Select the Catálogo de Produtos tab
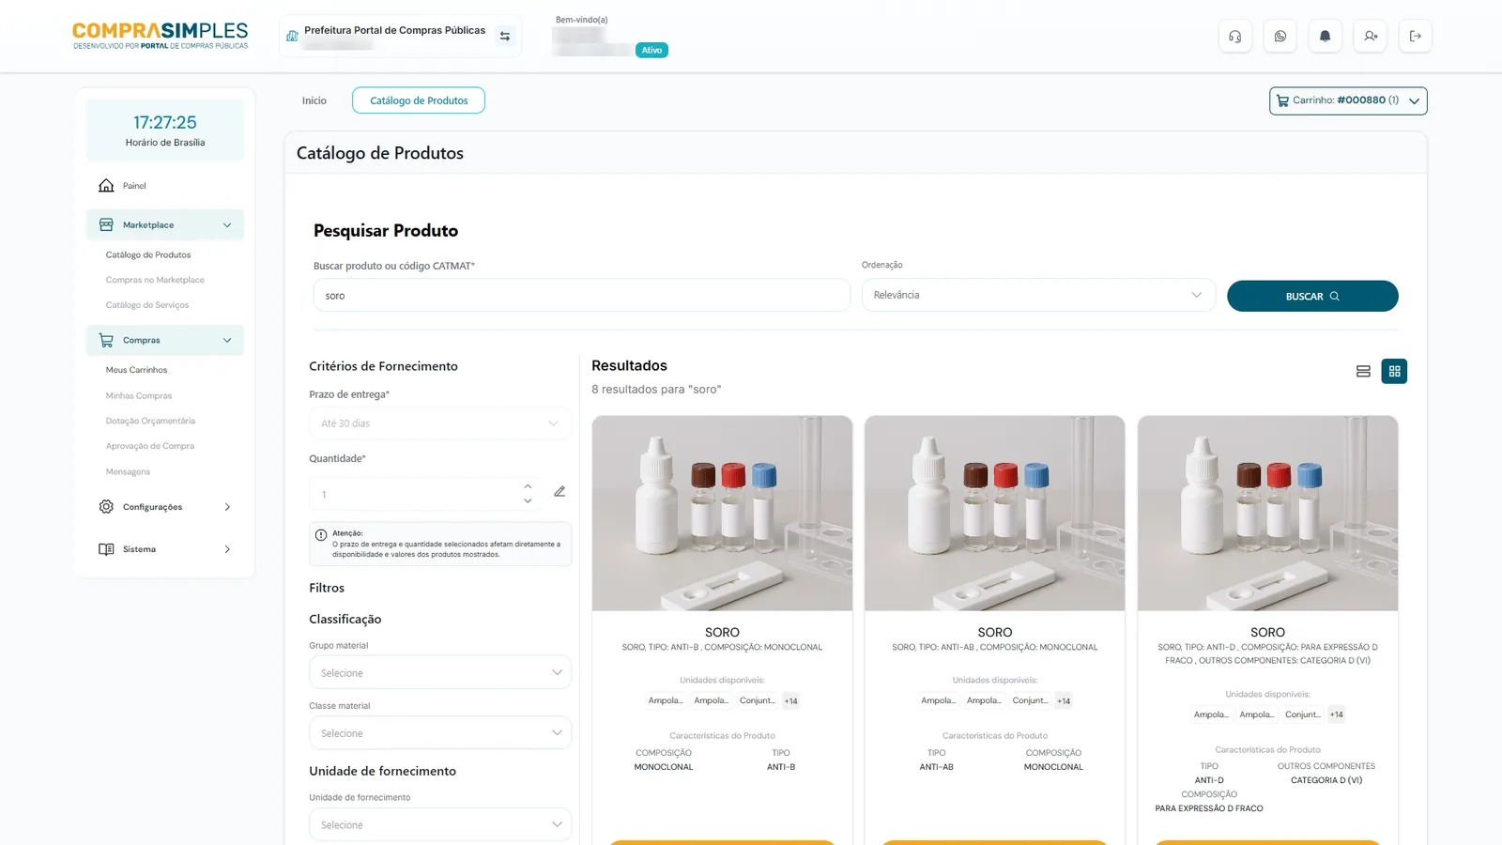This screenshot has width=1502, height=845. point(419,100)
